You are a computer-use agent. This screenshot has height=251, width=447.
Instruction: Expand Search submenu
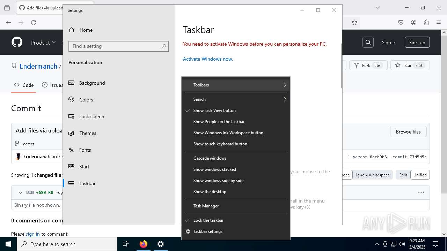point(236,99)
